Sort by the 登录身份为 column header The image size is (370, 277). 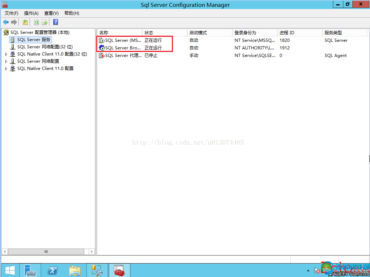click(255, 33)
